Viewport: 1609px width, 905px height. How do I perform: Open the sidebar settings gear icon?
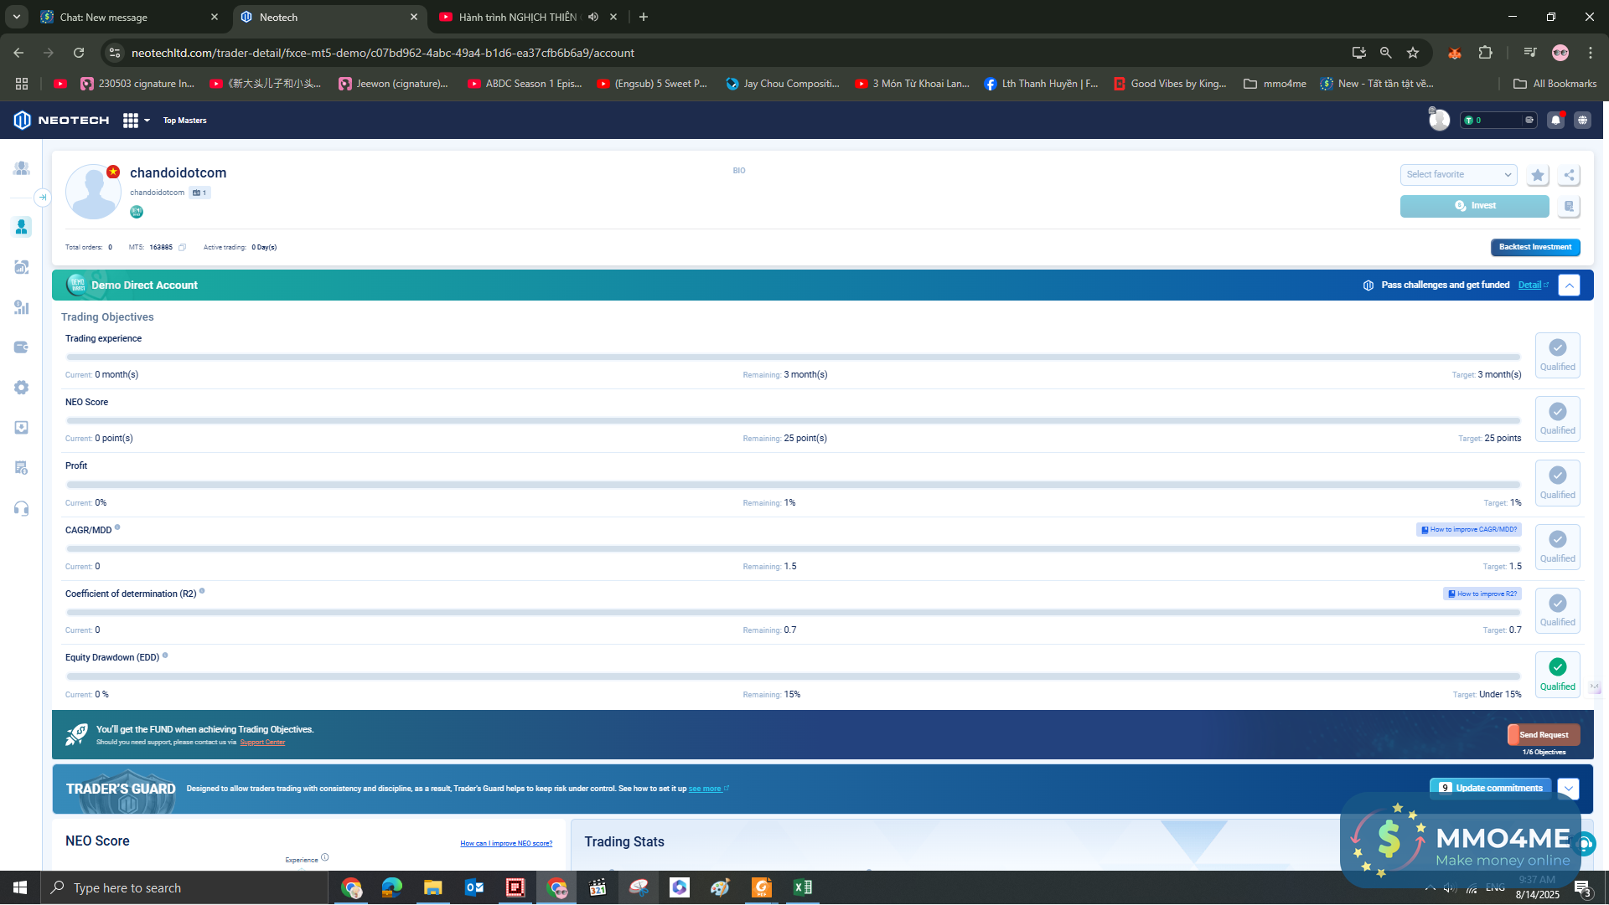(22, 388)
